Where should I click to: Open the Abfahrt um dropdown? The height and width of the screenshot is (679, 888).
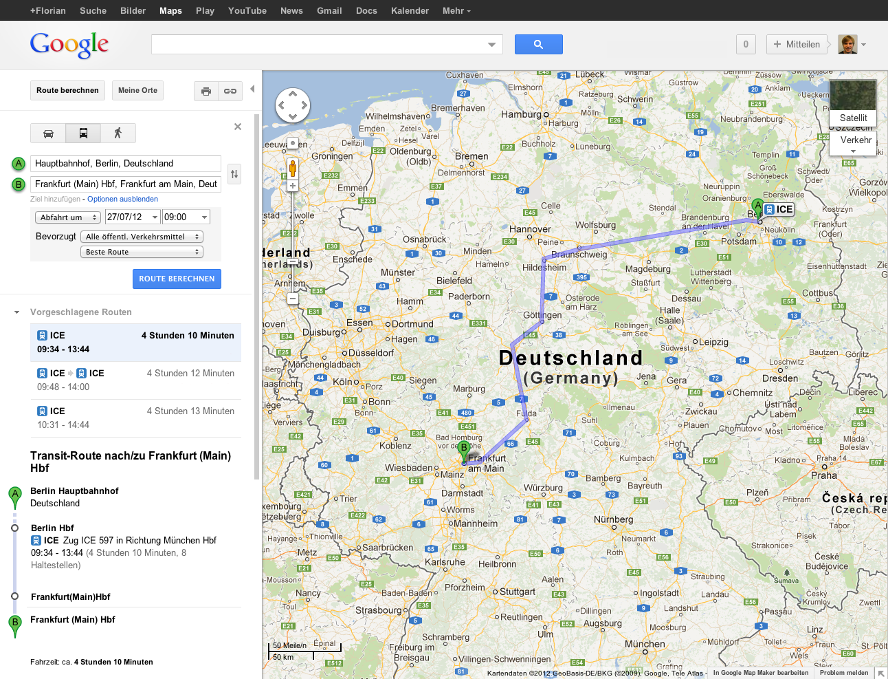[x=67, y=216]
